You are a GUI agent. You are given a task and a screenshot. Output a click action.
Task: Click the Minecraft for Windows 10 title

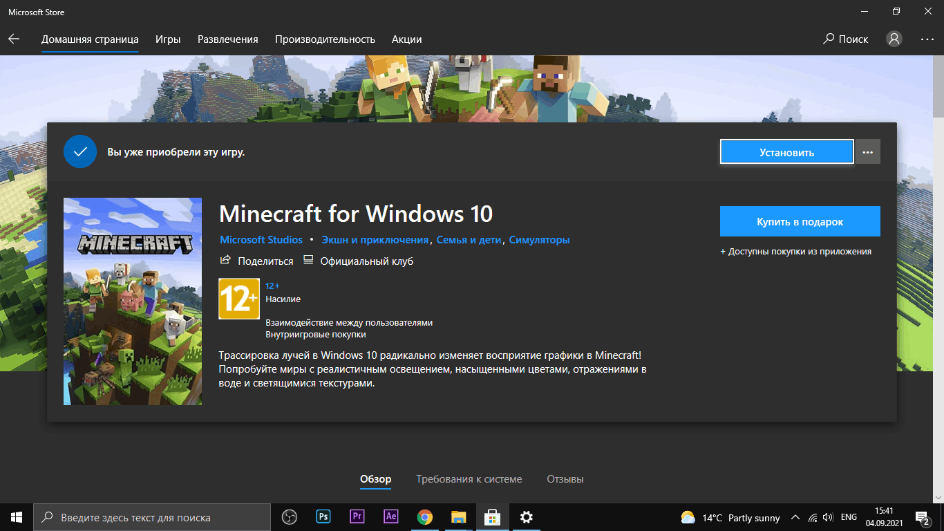pos(356,214)
